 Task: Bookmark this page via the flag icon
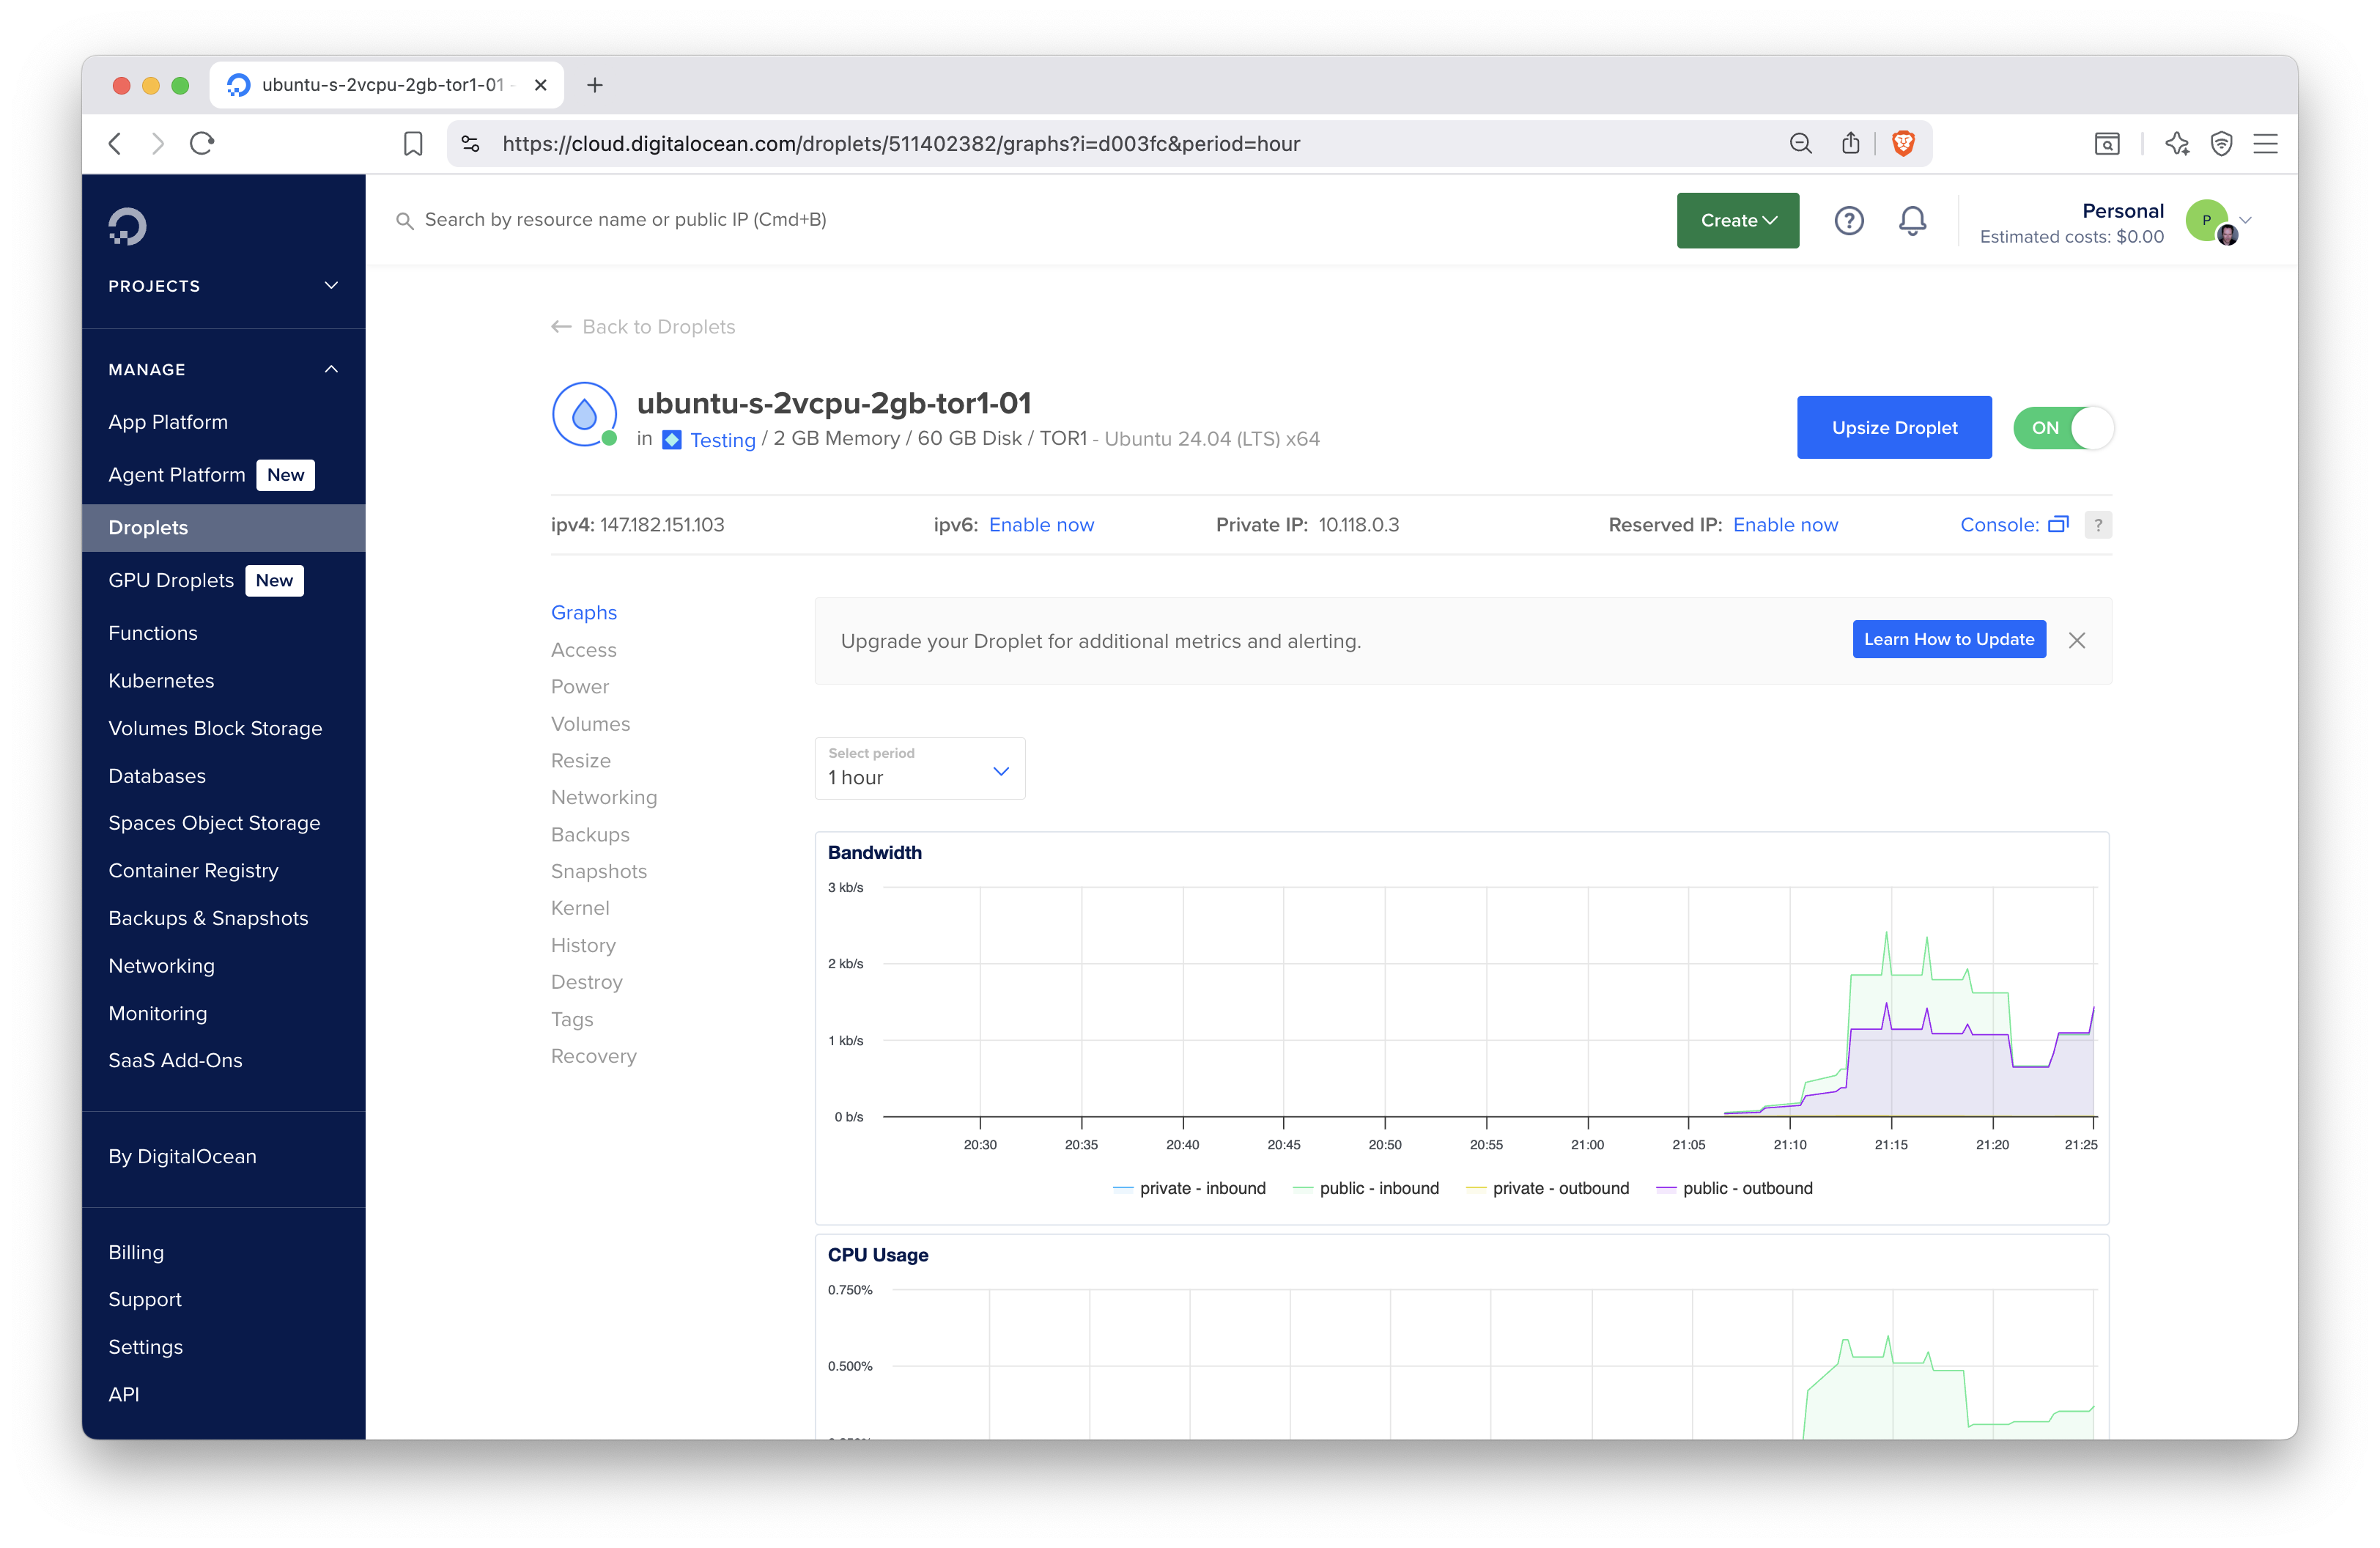click(x=413, y=143)
